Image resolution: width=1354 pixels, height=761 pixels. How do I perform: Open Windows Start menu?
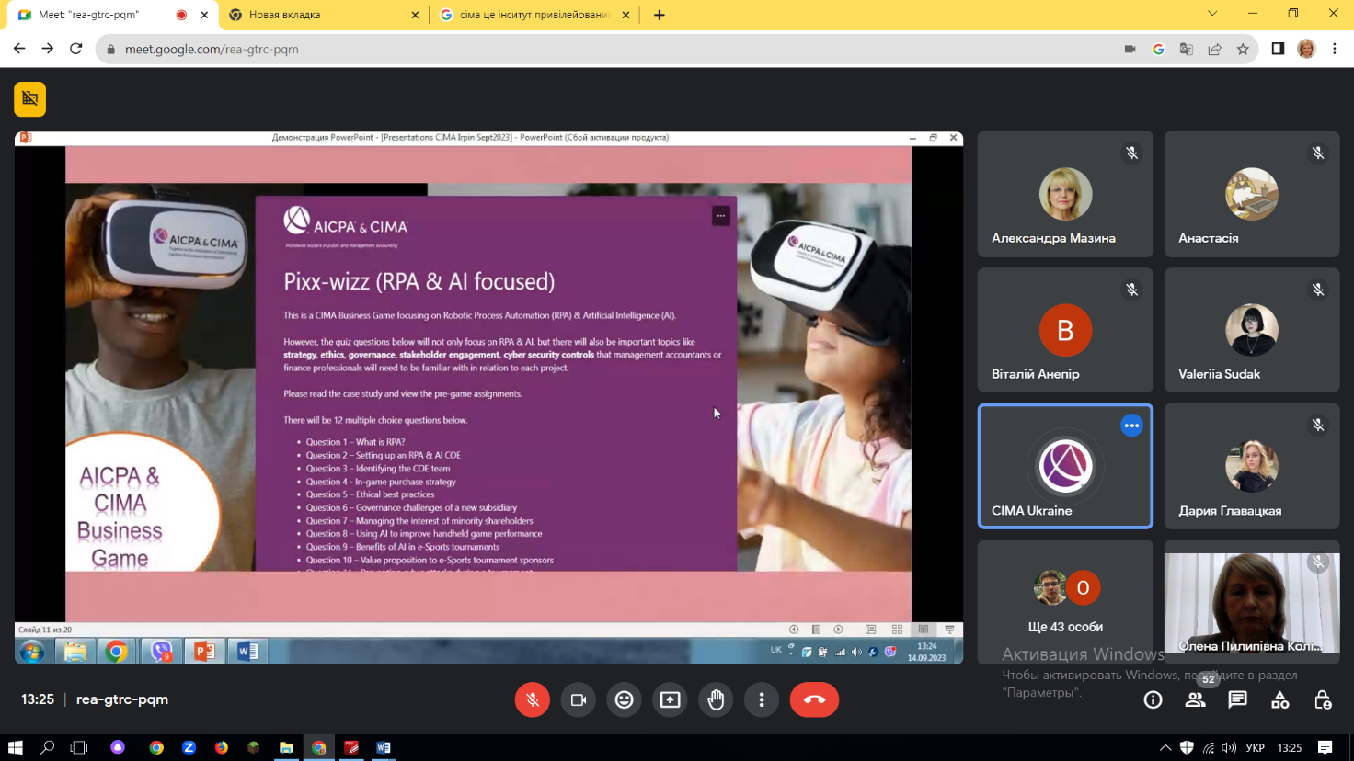[x=15, y=747]
